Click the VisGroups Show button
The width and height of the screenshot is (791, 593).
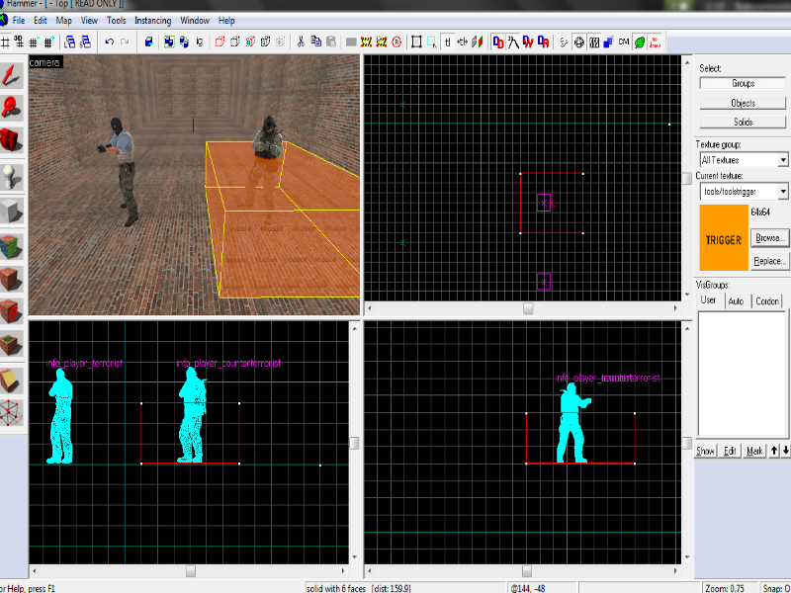click(x=705, y=451)
